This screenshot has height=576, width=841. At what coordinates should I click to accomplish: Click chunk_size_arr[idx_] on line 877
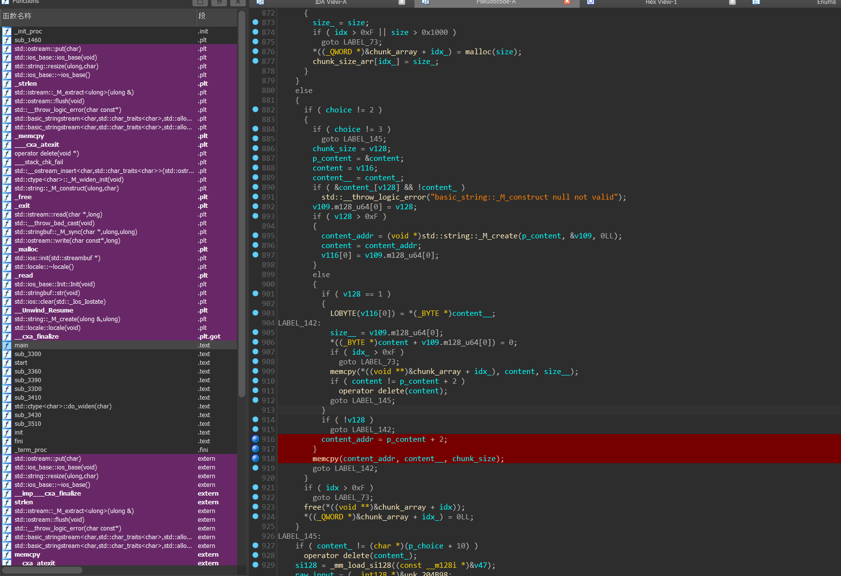click(356, 62)
